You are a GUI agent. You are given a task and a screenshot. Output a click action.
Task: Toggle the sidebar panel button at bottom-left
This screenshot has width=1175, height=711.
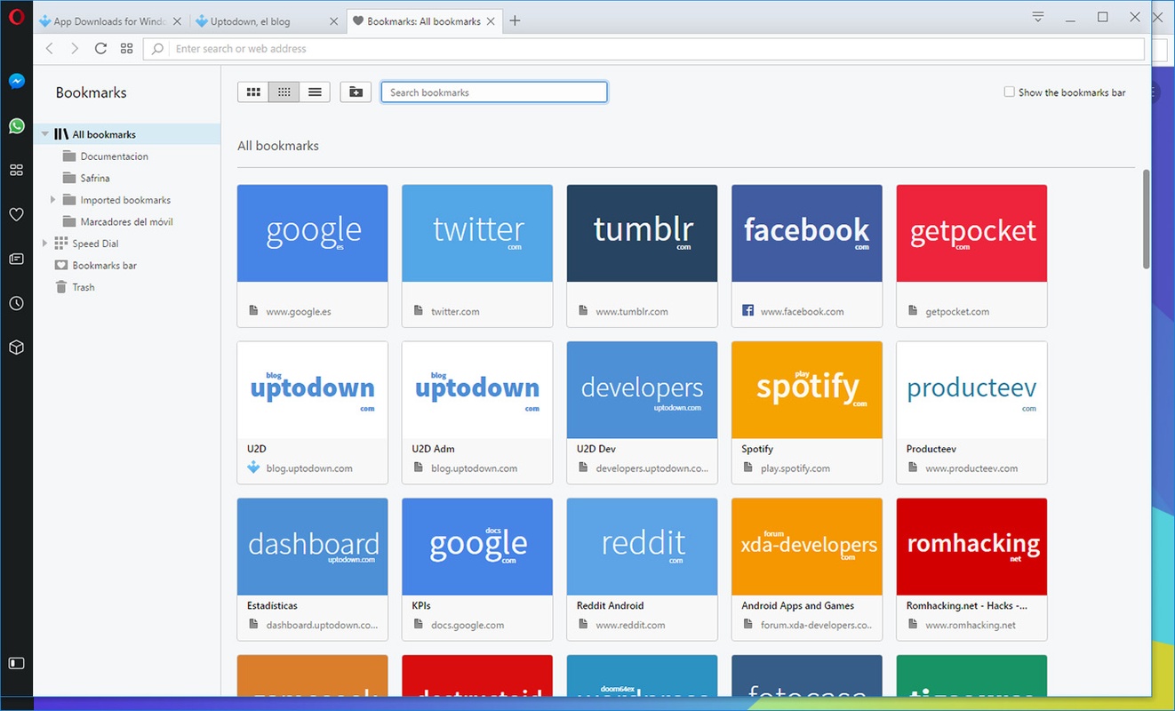pyautogui.click(x=16, y=663)
